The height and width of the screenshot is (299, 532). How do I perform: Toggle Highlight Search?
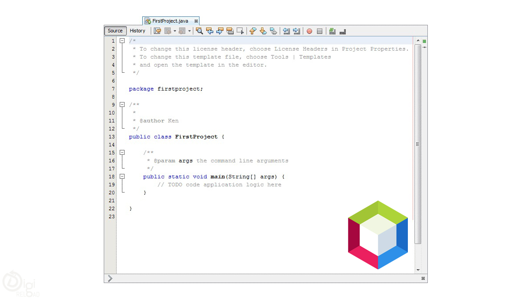pyautogui.click(x=230, y=31)
